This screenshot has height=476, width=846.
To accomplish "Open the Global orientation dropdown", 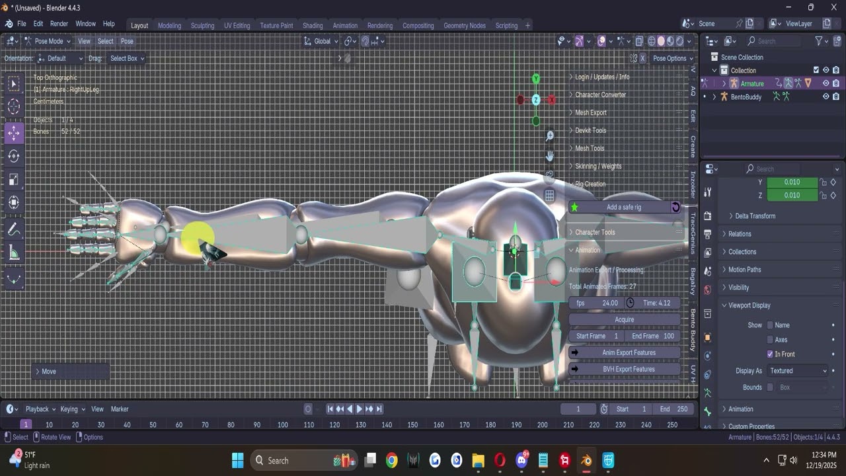I will [321, 41].
